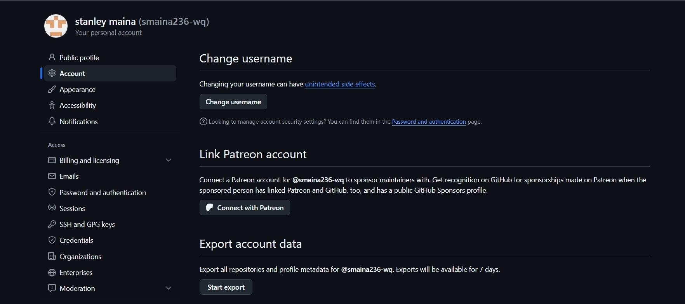Click the globe icon for Enterprises
This screenshot has height=304, width=685.
click(52, 273)
